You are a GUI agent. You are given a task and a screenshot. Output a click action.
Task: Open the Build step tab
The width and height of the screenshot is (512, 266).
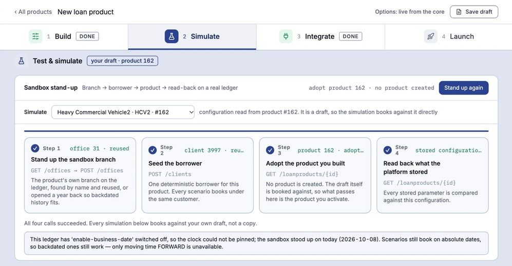[x=64, y=36]
